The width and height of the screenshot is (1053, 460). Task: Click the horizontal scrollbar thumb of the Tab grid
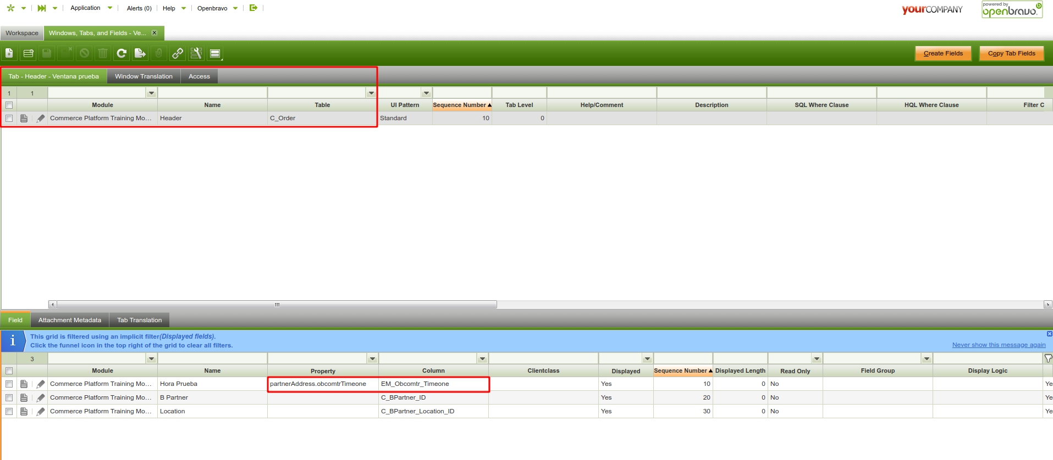point(277,304)
